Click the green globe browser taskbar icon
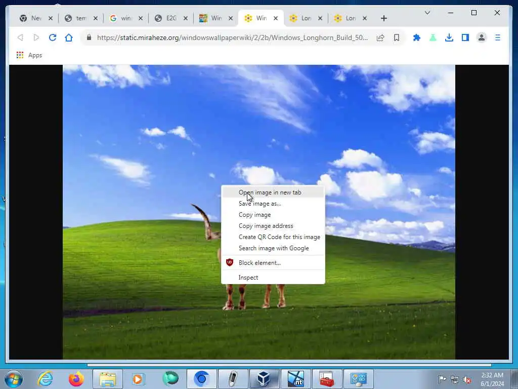 pos(170,378)
